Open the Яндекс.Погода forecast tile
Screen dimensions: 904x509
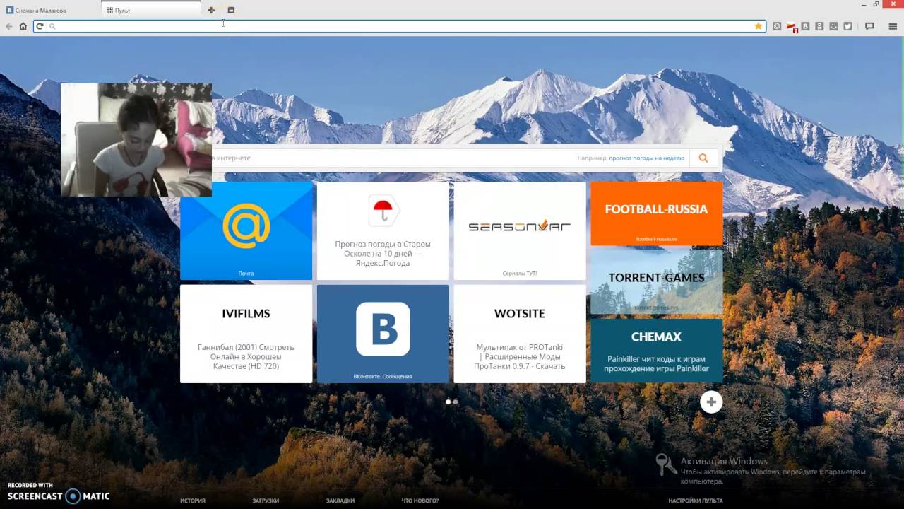pos(383,231)
